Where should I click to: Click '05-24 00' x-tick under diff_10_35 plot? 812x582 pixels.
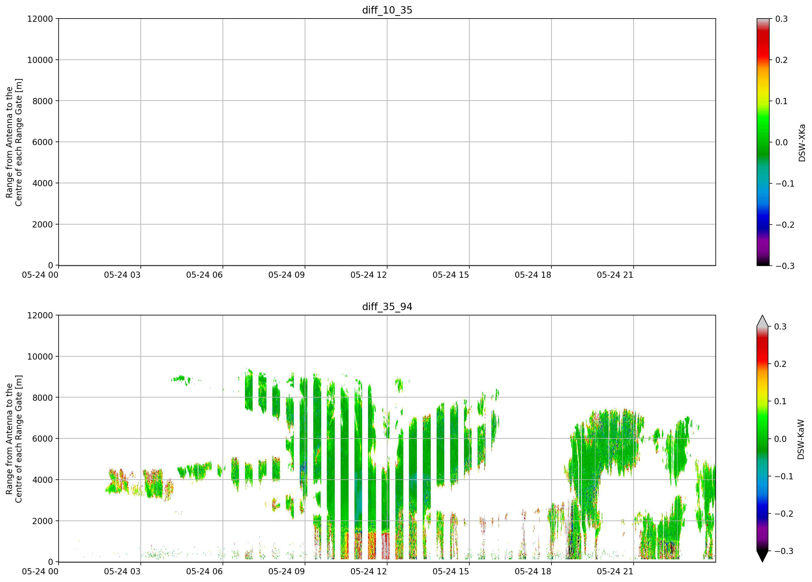(x=40, y=275)
